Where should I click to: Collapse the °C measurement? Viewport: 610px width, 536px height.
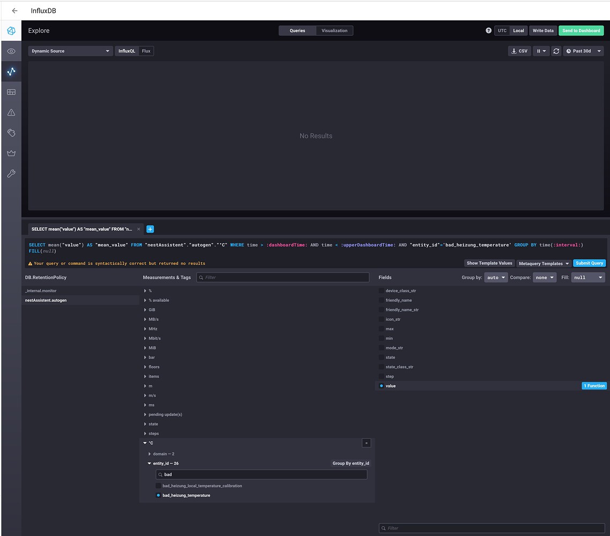(x=145, y=443)
